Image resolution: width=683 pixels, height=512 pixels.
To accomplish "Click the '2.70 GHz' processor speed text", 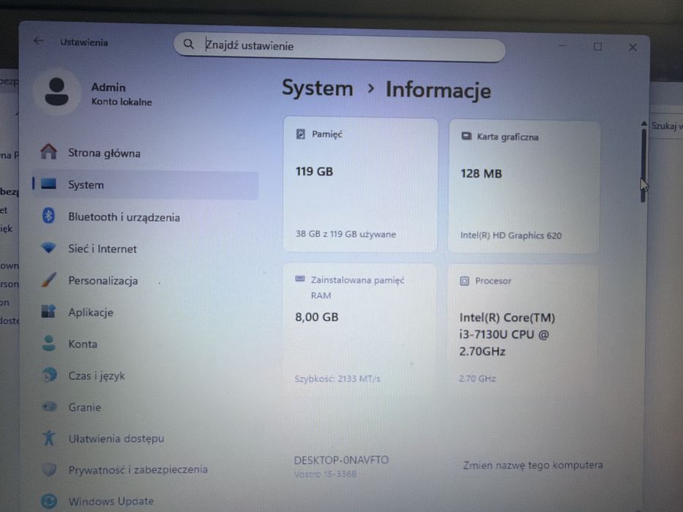I will coord(477,379).
